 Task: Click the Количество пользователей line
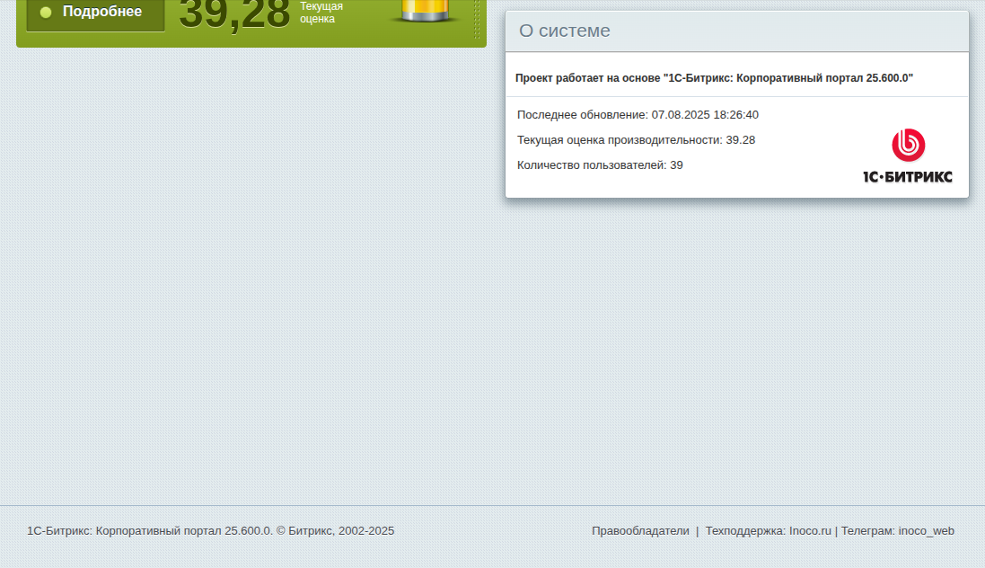(600, 165)
